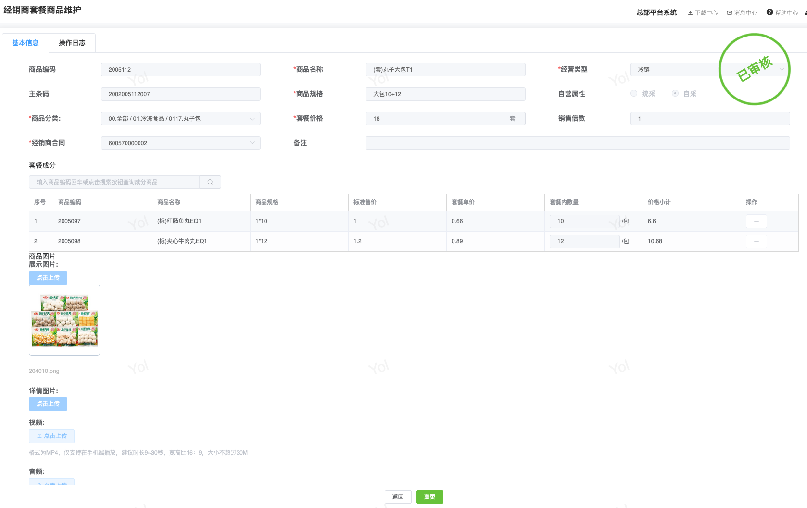Click the 套餐内数量 column header
The image size is (807, 508).
564,203
